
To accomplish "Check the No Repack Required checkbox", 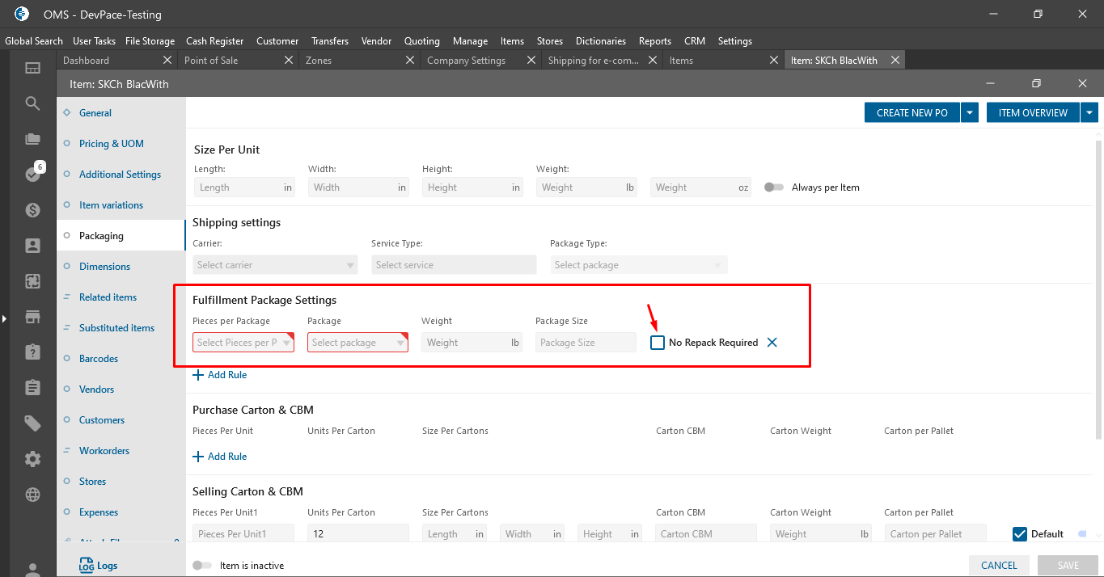I will coord(658,343).
